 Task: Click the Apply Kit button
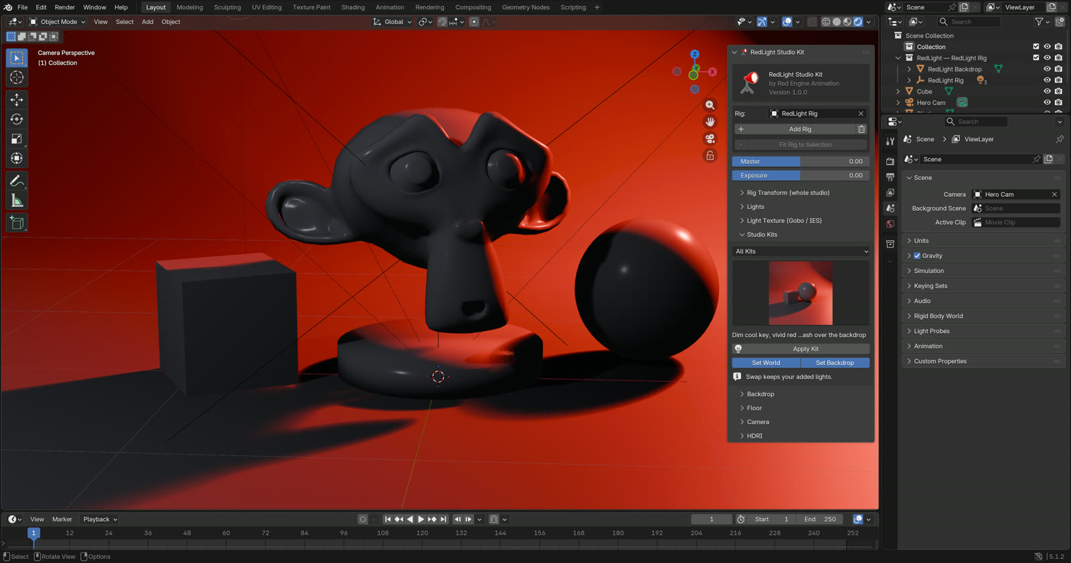[801, 349]
